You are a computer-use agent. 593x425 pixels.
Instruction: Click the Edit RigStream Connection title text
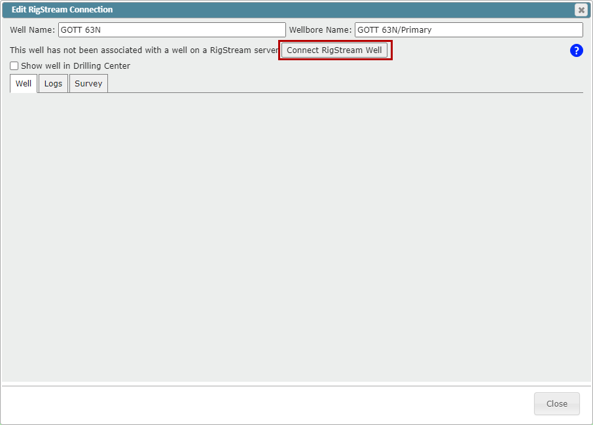62,10
